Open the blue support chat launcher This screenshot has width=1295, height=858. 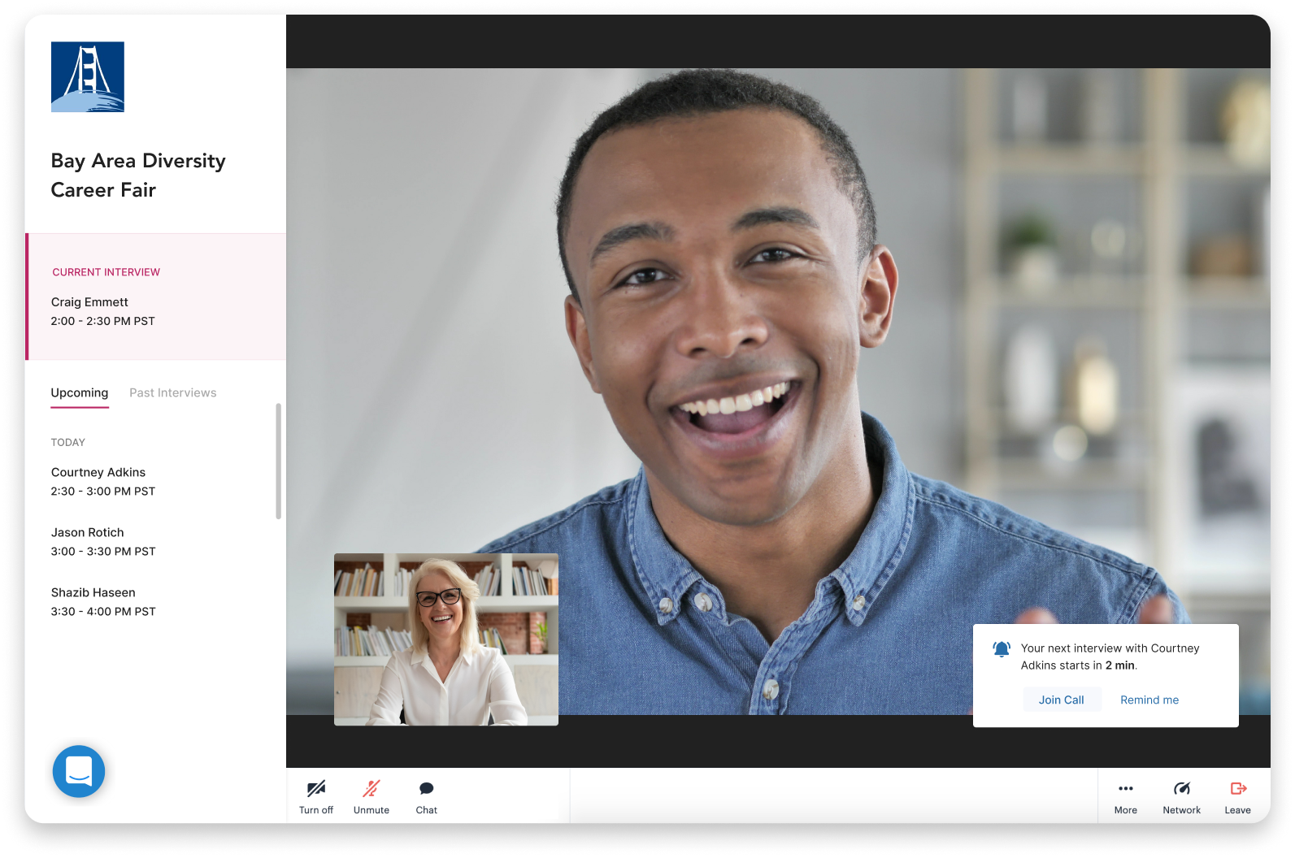coord(79,771)
